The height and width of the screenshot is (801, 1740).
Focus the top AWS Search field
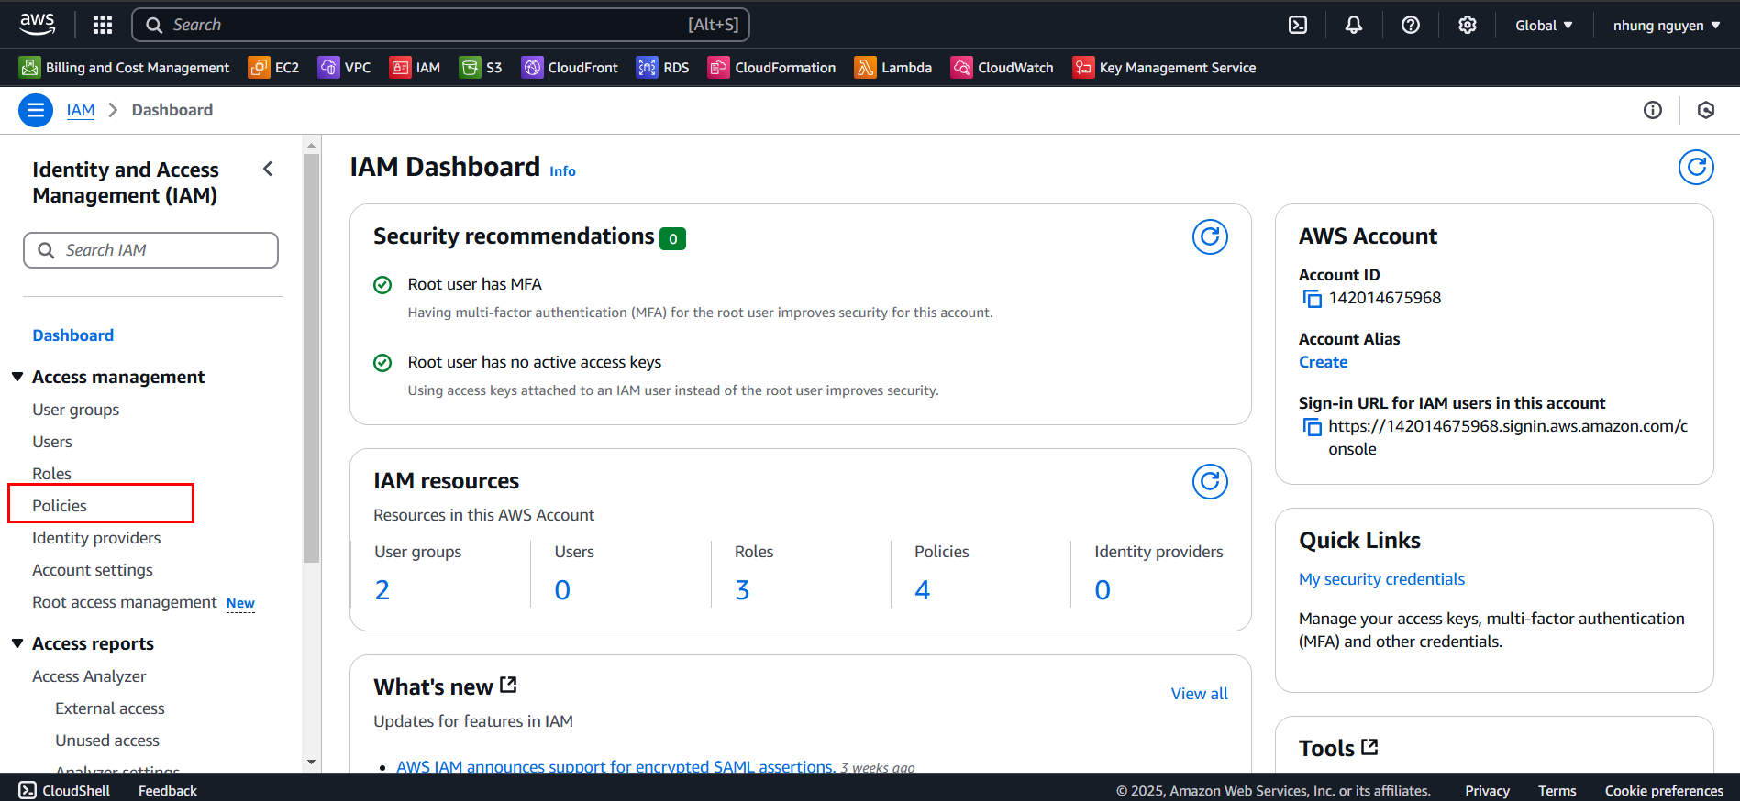[x=440, y=25]
